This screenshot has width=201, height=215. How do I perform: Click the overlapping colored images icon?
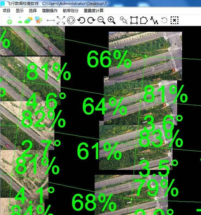(39, 20)
